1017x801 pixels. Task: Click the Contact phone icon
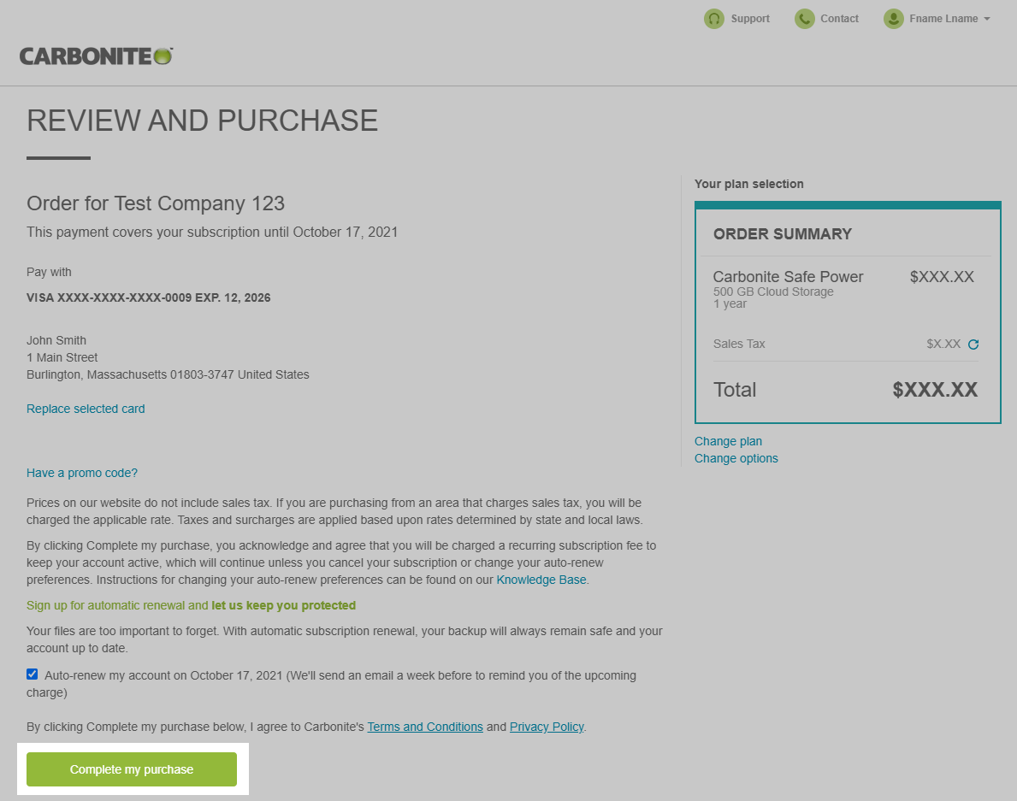coord(804,18)
